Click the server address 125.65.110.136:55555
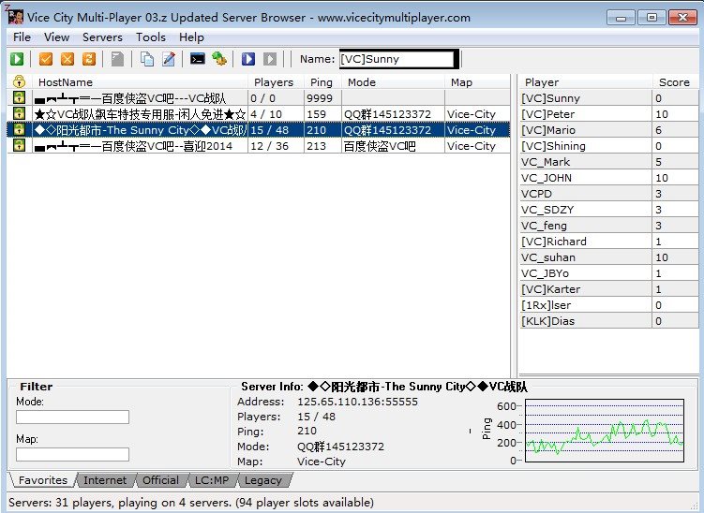The width and height of the screenshot is (704, 513). (x=357, y=402)
